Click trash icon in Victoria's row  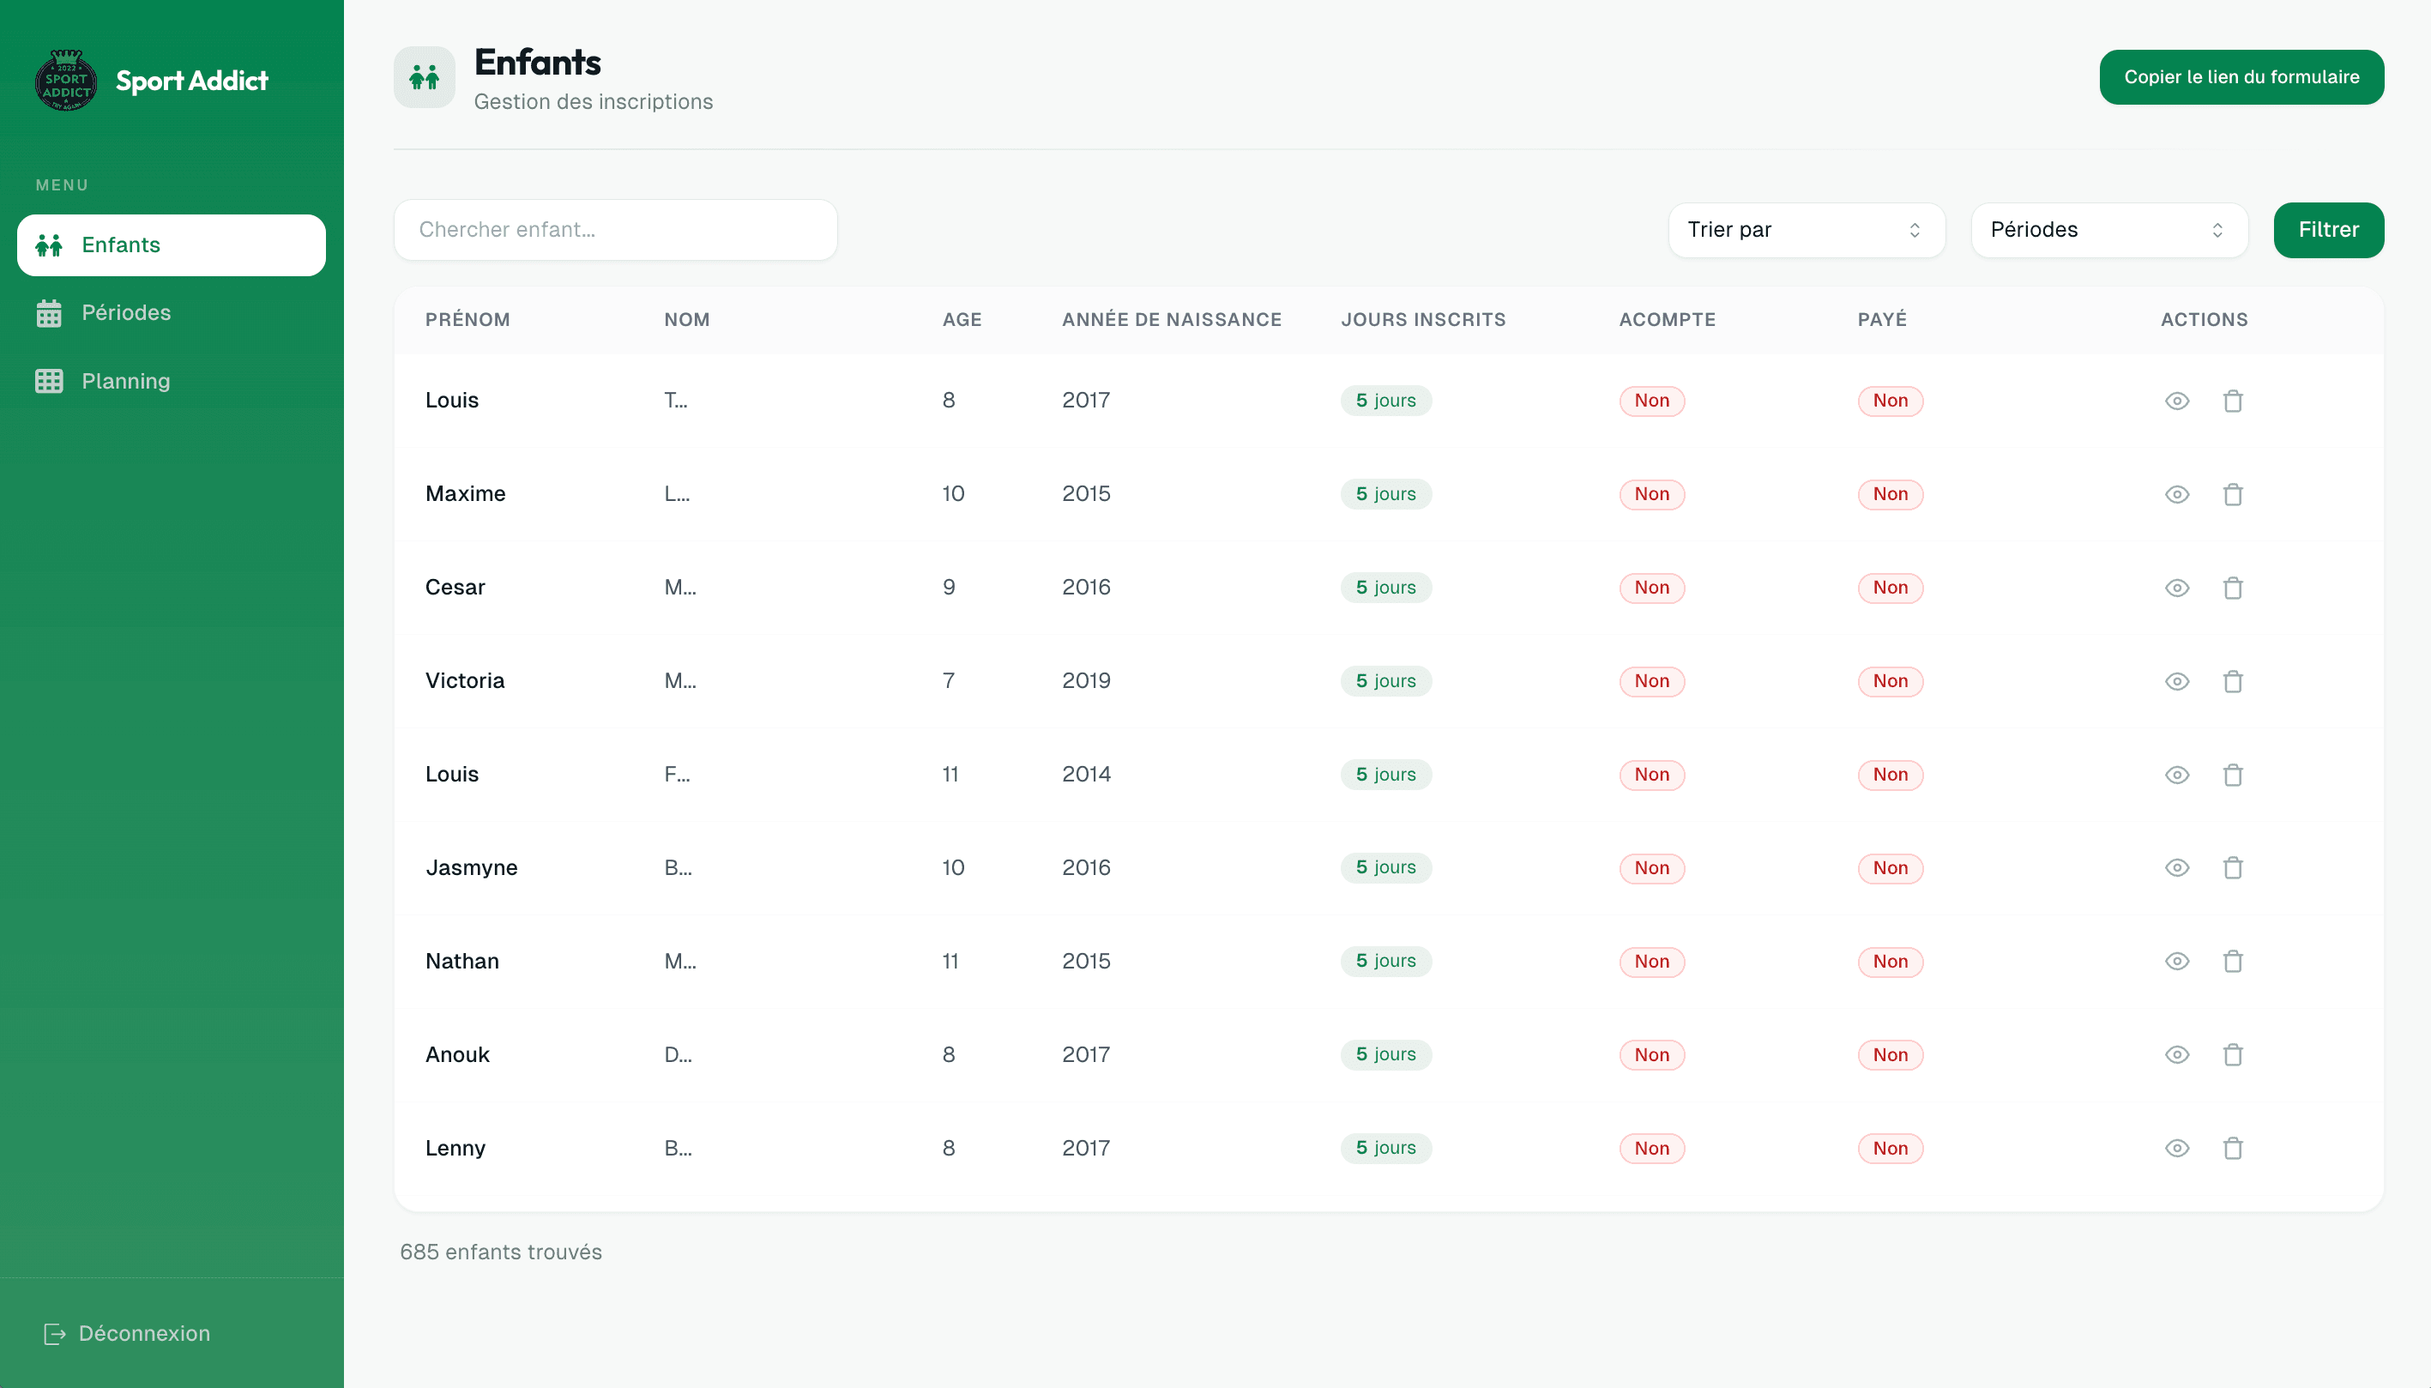point(2232,680)
